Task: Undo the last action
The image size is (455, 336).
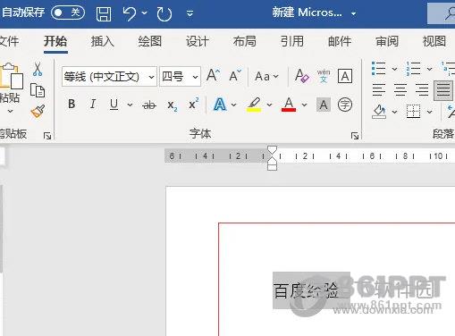Action: pos(130,13)
